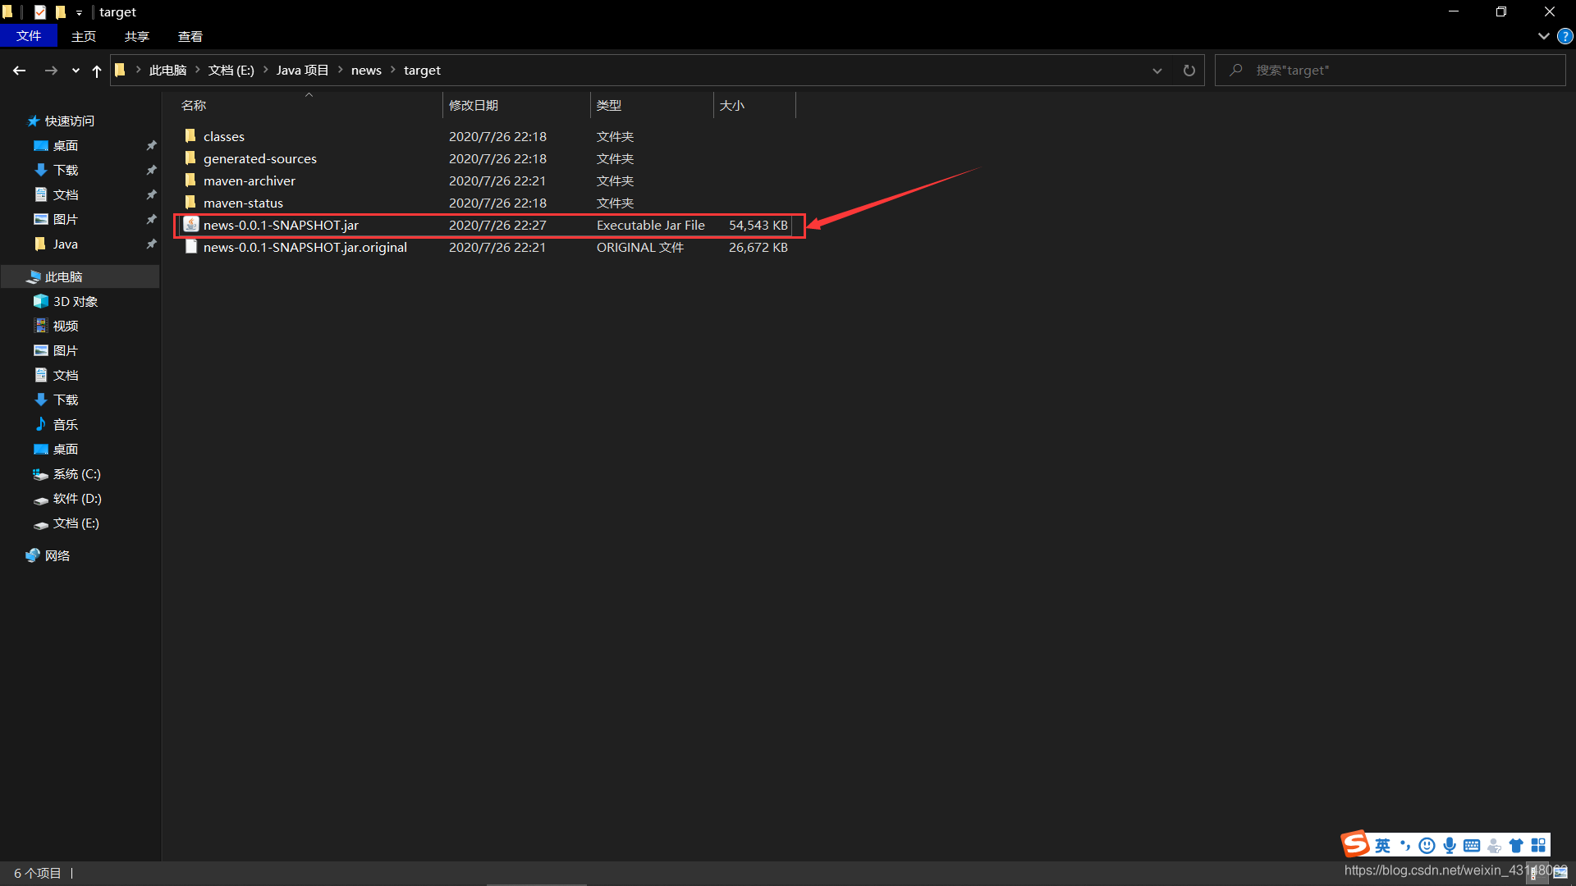Viewport: 1576px width, 886px height.
Task: Click the quick access toolbar properties checkmark icon
Action: (x=39, y=12)
